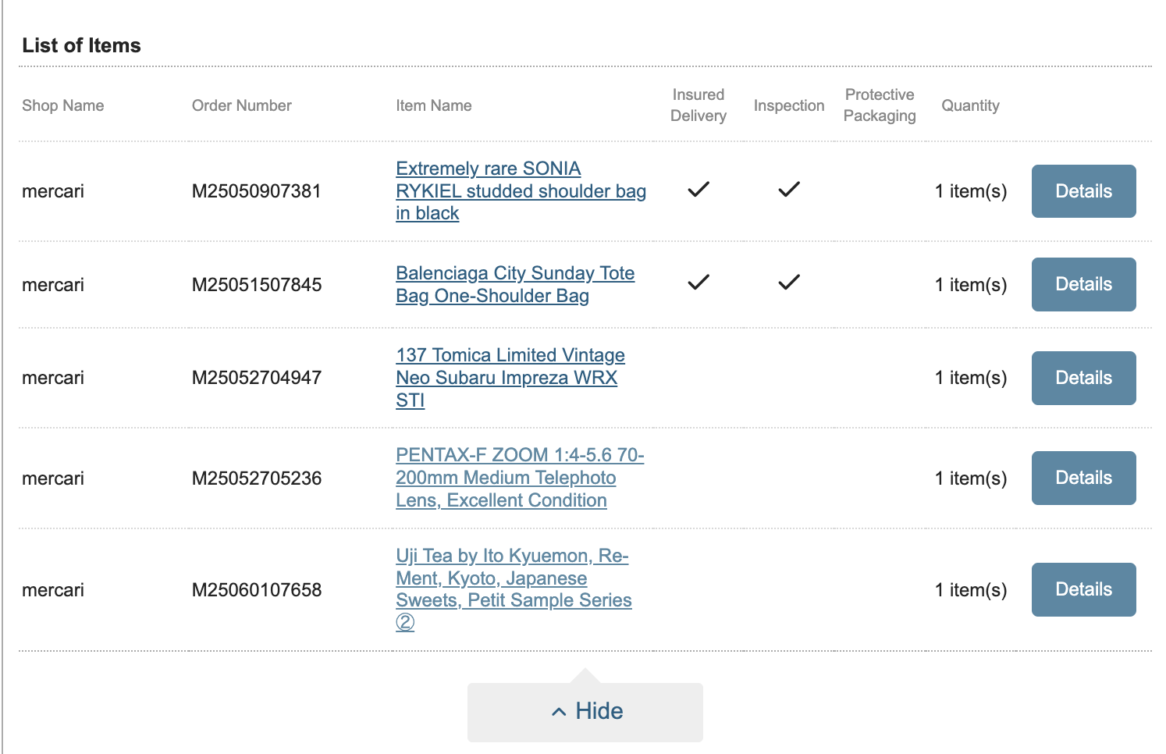Click the Inspection checkmark for SONIA RYKIEL bag
The width and height of the screenshot is (1166, 754).
click(x=789, y=189)
